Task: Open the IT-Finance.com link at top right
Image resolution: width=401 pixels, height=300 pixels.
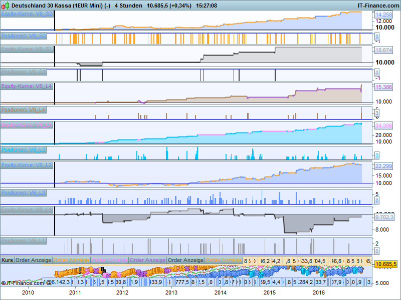Action: click(x=378, y=5)
